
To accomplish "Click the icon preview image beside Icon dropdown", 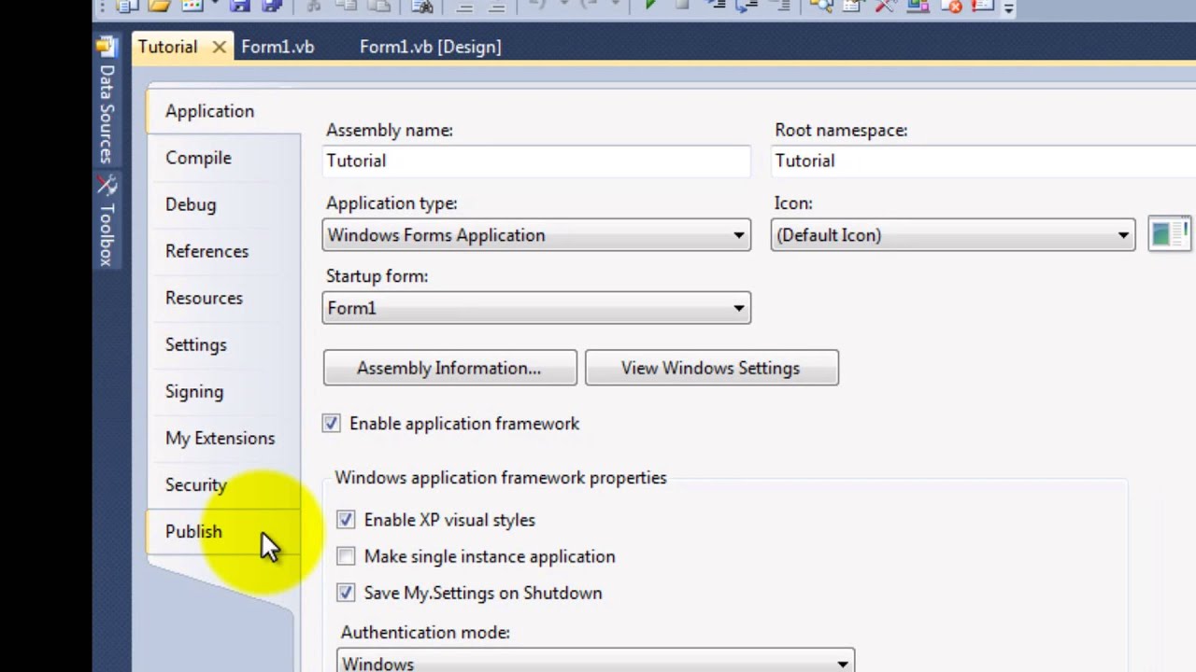I will click(x=1169, y=233).
